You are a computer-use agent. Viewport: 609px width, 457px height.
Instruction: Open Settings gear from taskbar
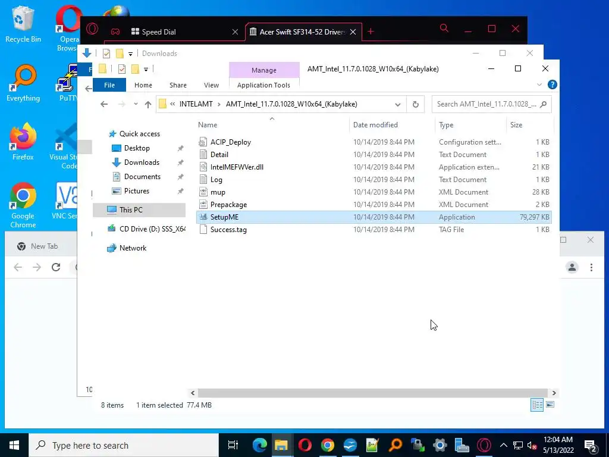[440, 445]
